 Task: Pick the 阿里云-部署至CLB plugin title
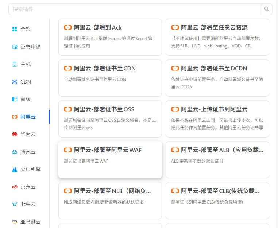(x=220, y=191)
